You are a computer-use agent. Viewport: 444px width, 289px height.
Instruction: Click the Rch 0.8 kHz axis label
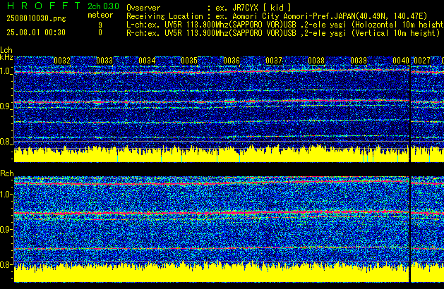click(6, 265)
